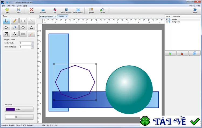Open the Beta menu
Image resolution: width=202 pixels, height=128 pixels.
[198, 6]
